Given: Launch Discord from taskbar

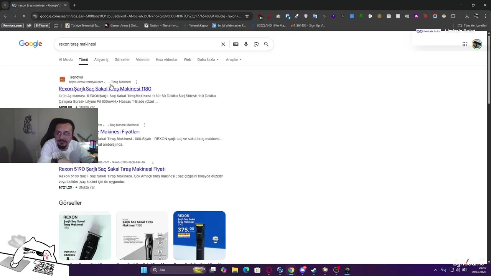Looking at the screenshot, I should (x=303, y=270).
